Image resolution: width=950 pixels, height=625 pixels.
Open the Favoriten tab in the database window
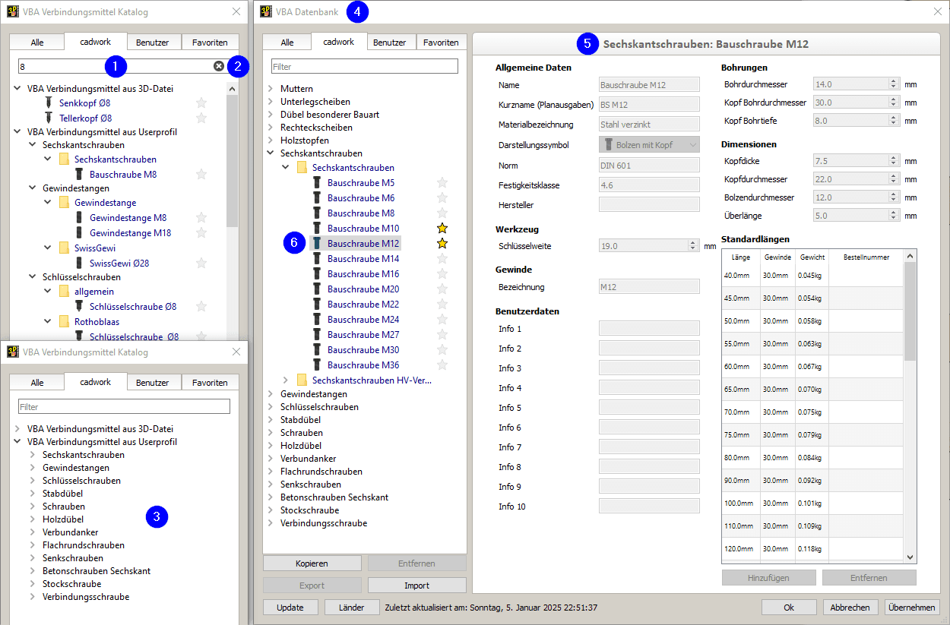coord(441,42)
